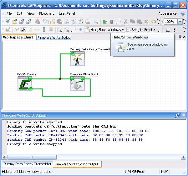Open the Hide/Show Windows dropdown
The image size is (188, 176).
(105, 30)
